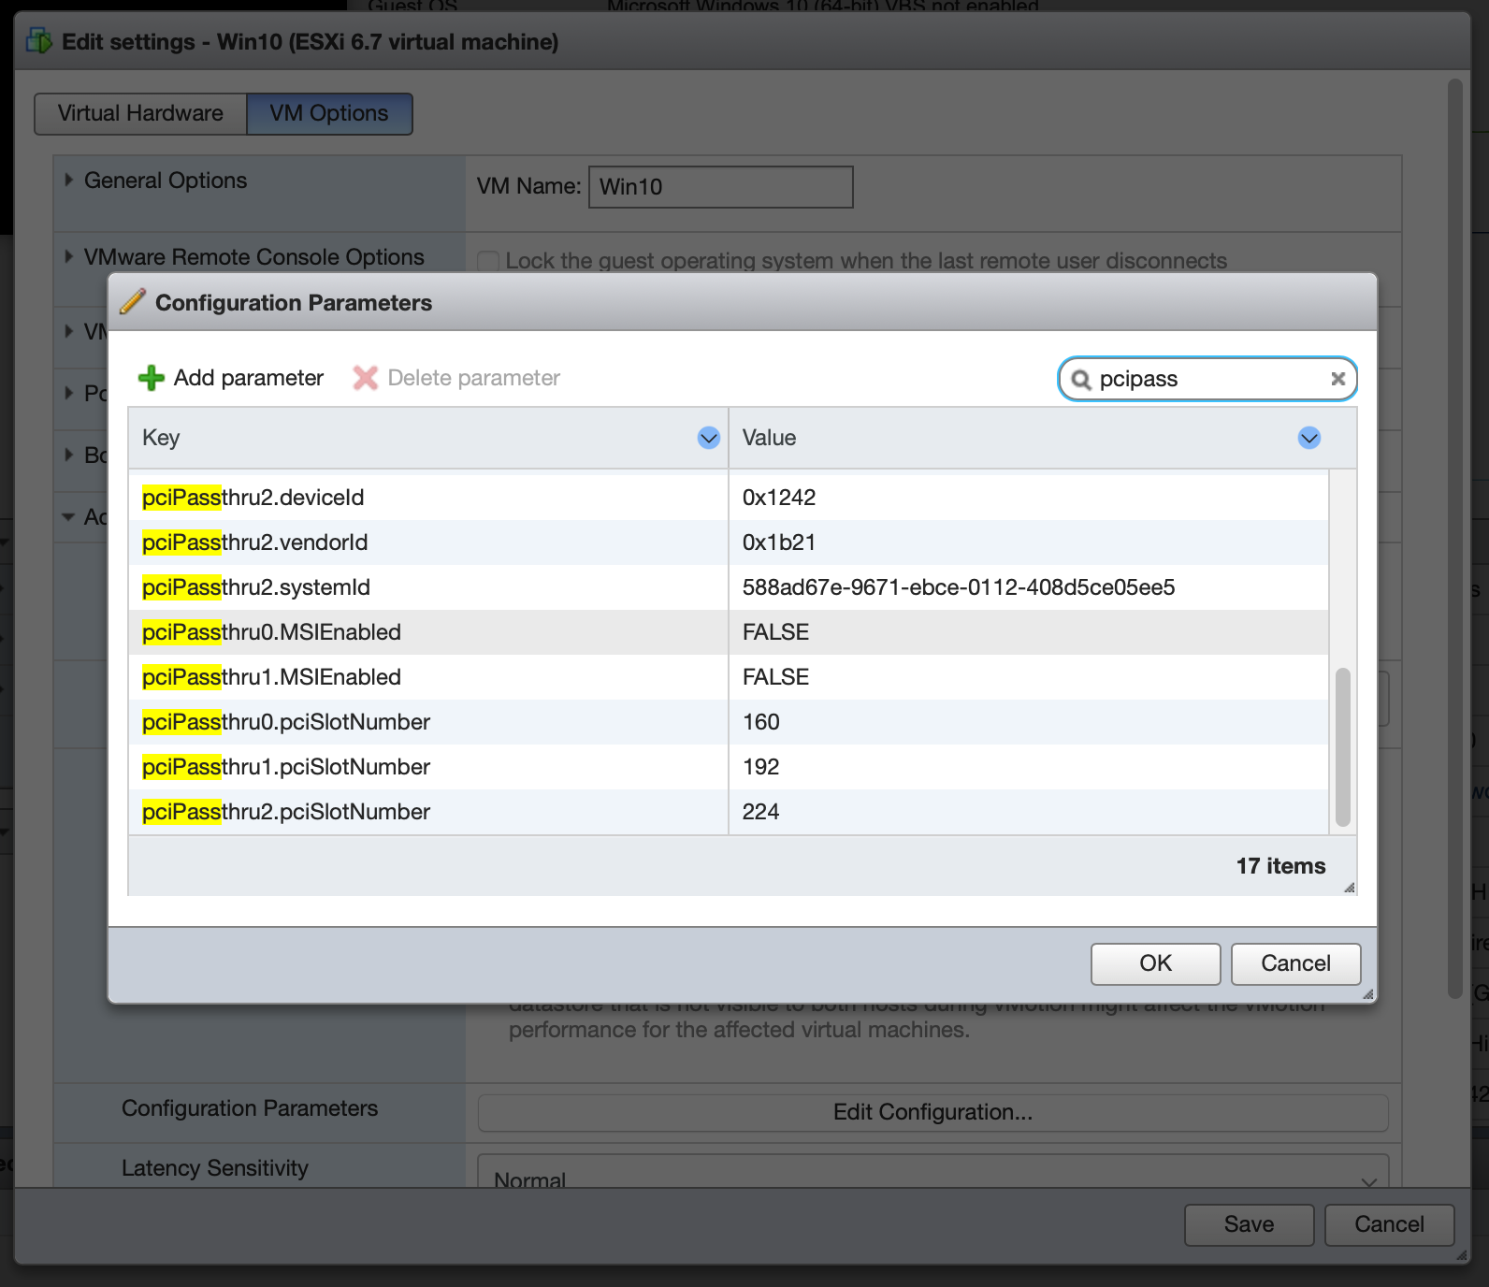Image resolution: width=1489 pixels, height=1287 pixels.
Task: Select pciPassthru1.pciSlotNumber key
Action: (x=286, y=767)
